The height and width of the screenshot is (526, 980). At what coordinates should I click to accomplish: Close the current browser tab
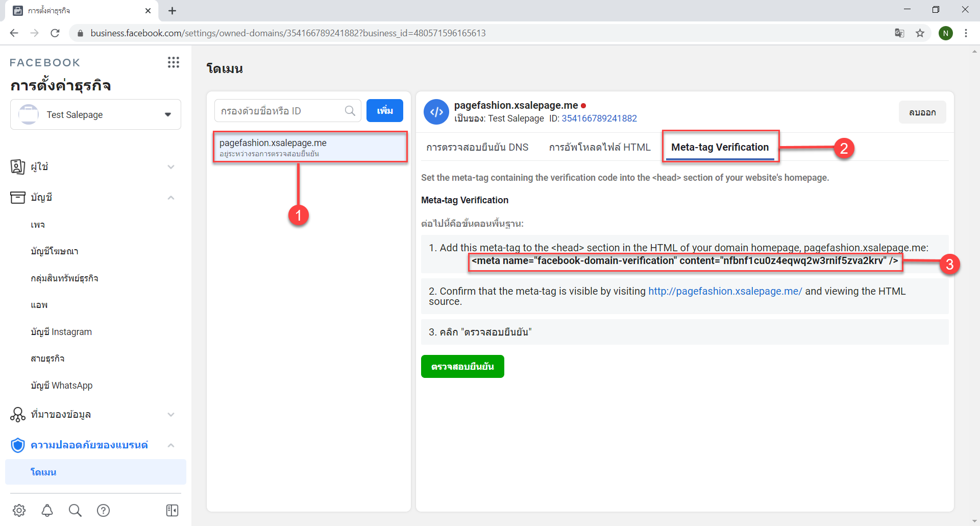coord(148,11)
